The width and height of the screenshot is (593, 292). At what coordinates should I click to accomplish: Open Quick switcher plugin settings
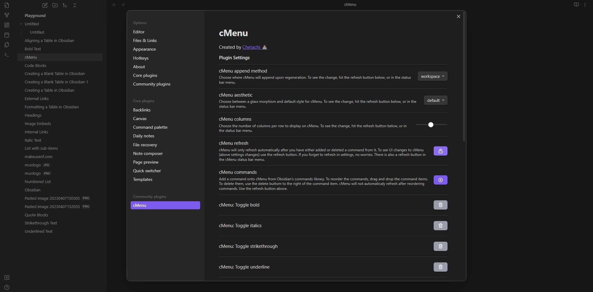coord(165,171)
